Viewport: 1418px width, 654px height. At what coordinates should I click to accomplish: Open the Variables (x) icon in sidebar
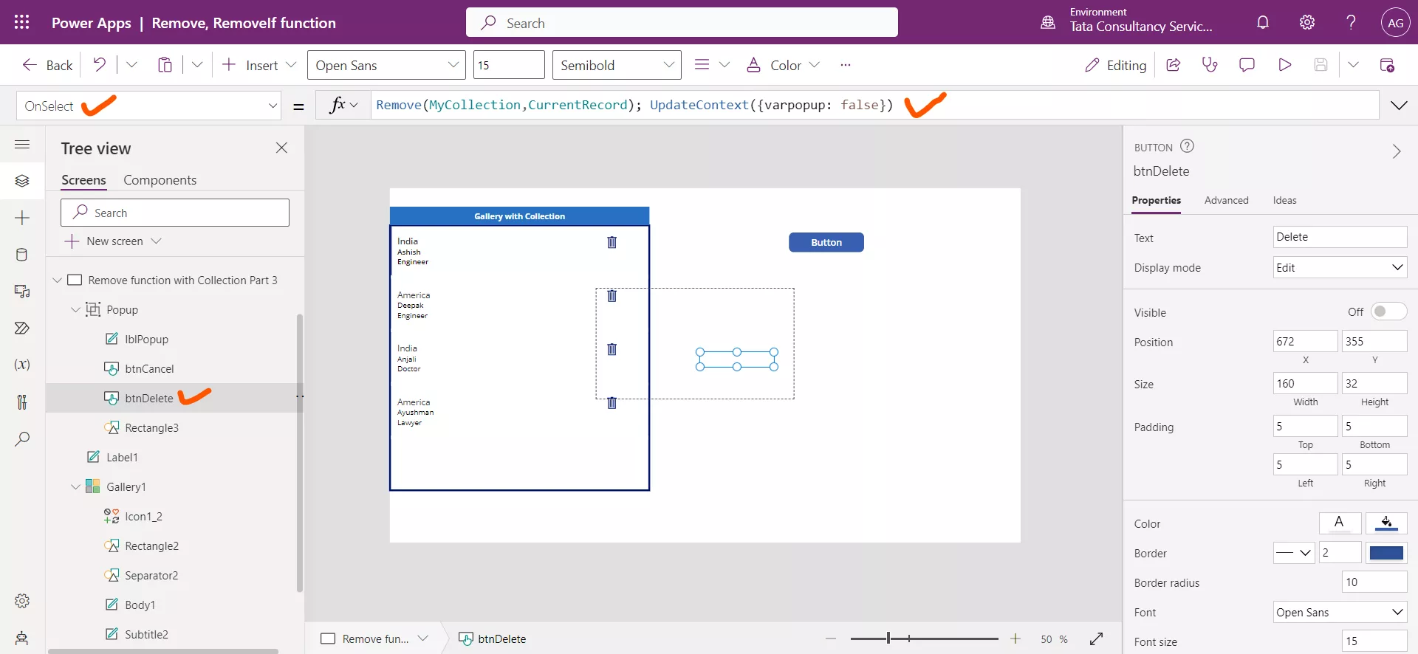(x=22, y=365)
